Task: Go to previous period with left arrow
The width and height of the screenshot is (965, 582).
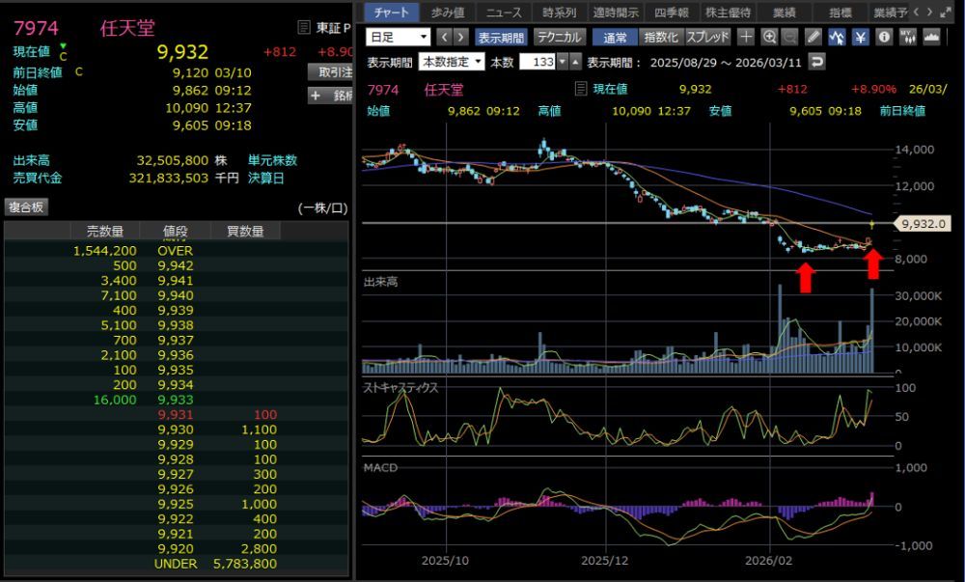Action: pos(445,37)
